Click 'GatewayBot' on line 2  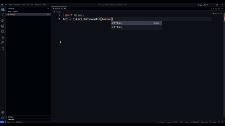[92, 19]
